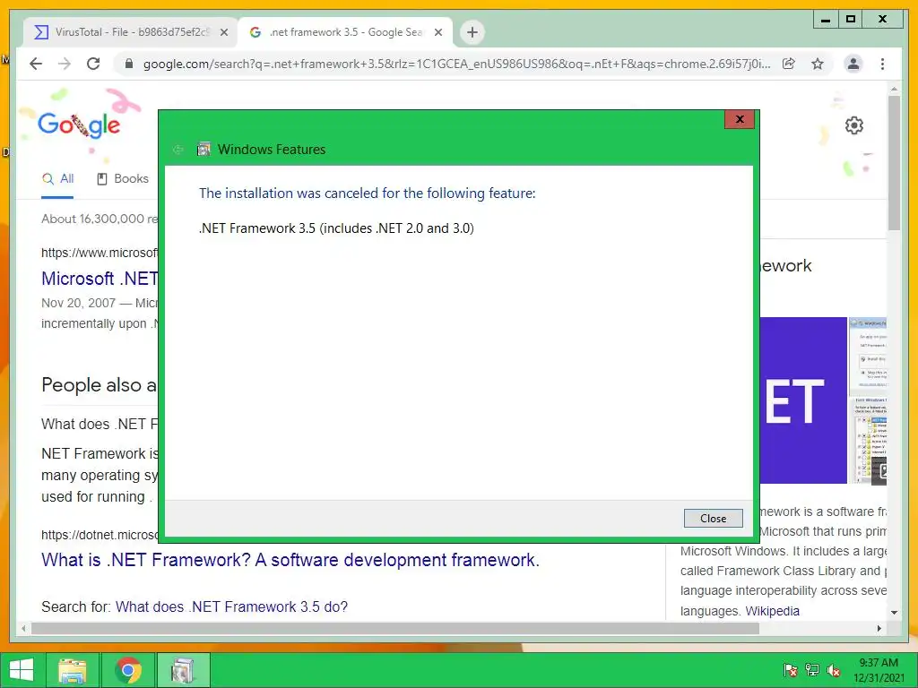This screenshot has height=688, width=918.
Task: Click the Chrome taskbar icon
Action: pos(127,670)
